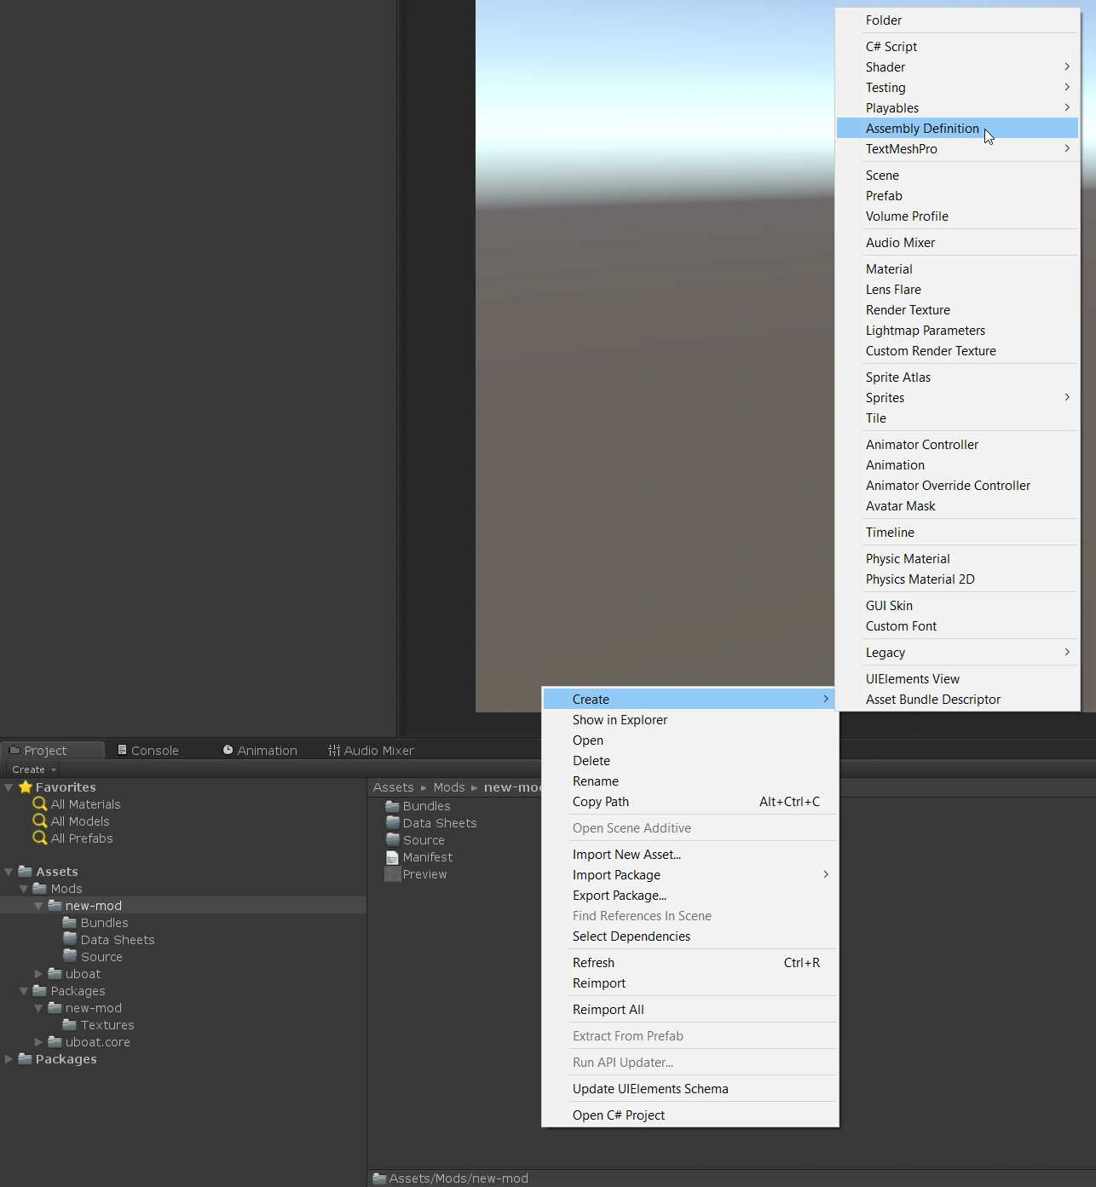Select Asset Bundle Descriptor menu entry
The height and width of the screenshot is (1187, 1096).
pos(957,700)
